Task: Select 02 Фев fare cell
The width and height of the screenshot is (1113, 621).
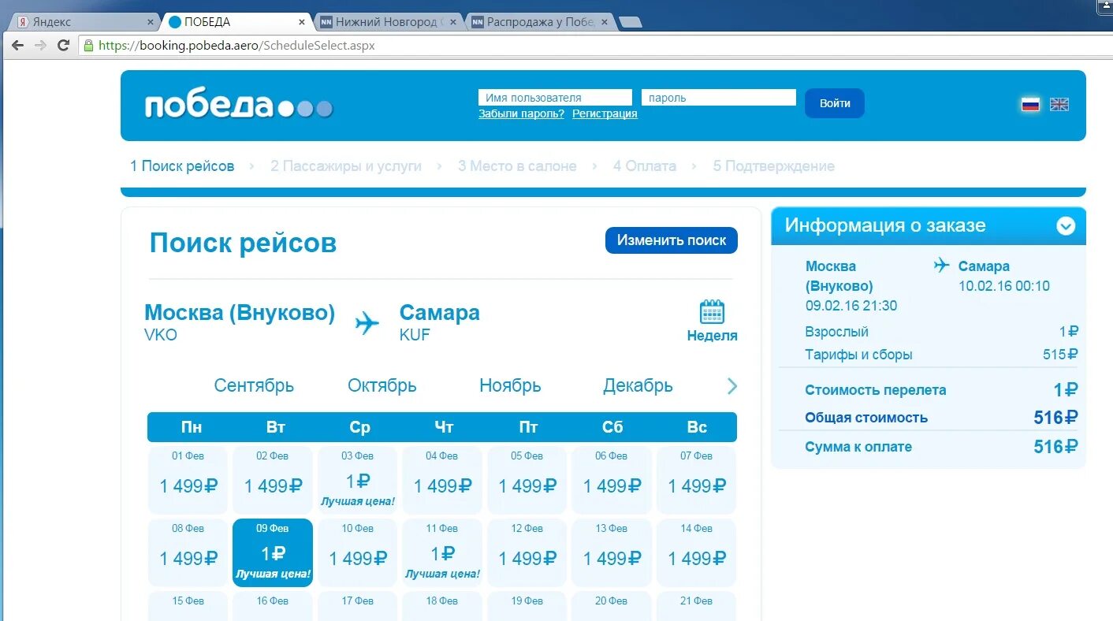Action: (x=273, y=480)
